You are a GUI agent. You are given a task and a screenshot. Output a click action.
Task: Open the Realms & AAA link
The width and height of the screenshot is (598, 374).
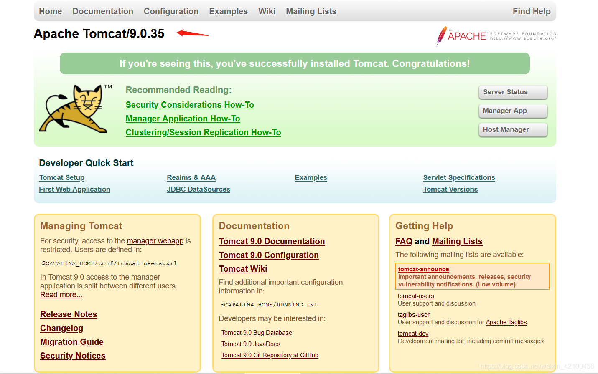191,177
